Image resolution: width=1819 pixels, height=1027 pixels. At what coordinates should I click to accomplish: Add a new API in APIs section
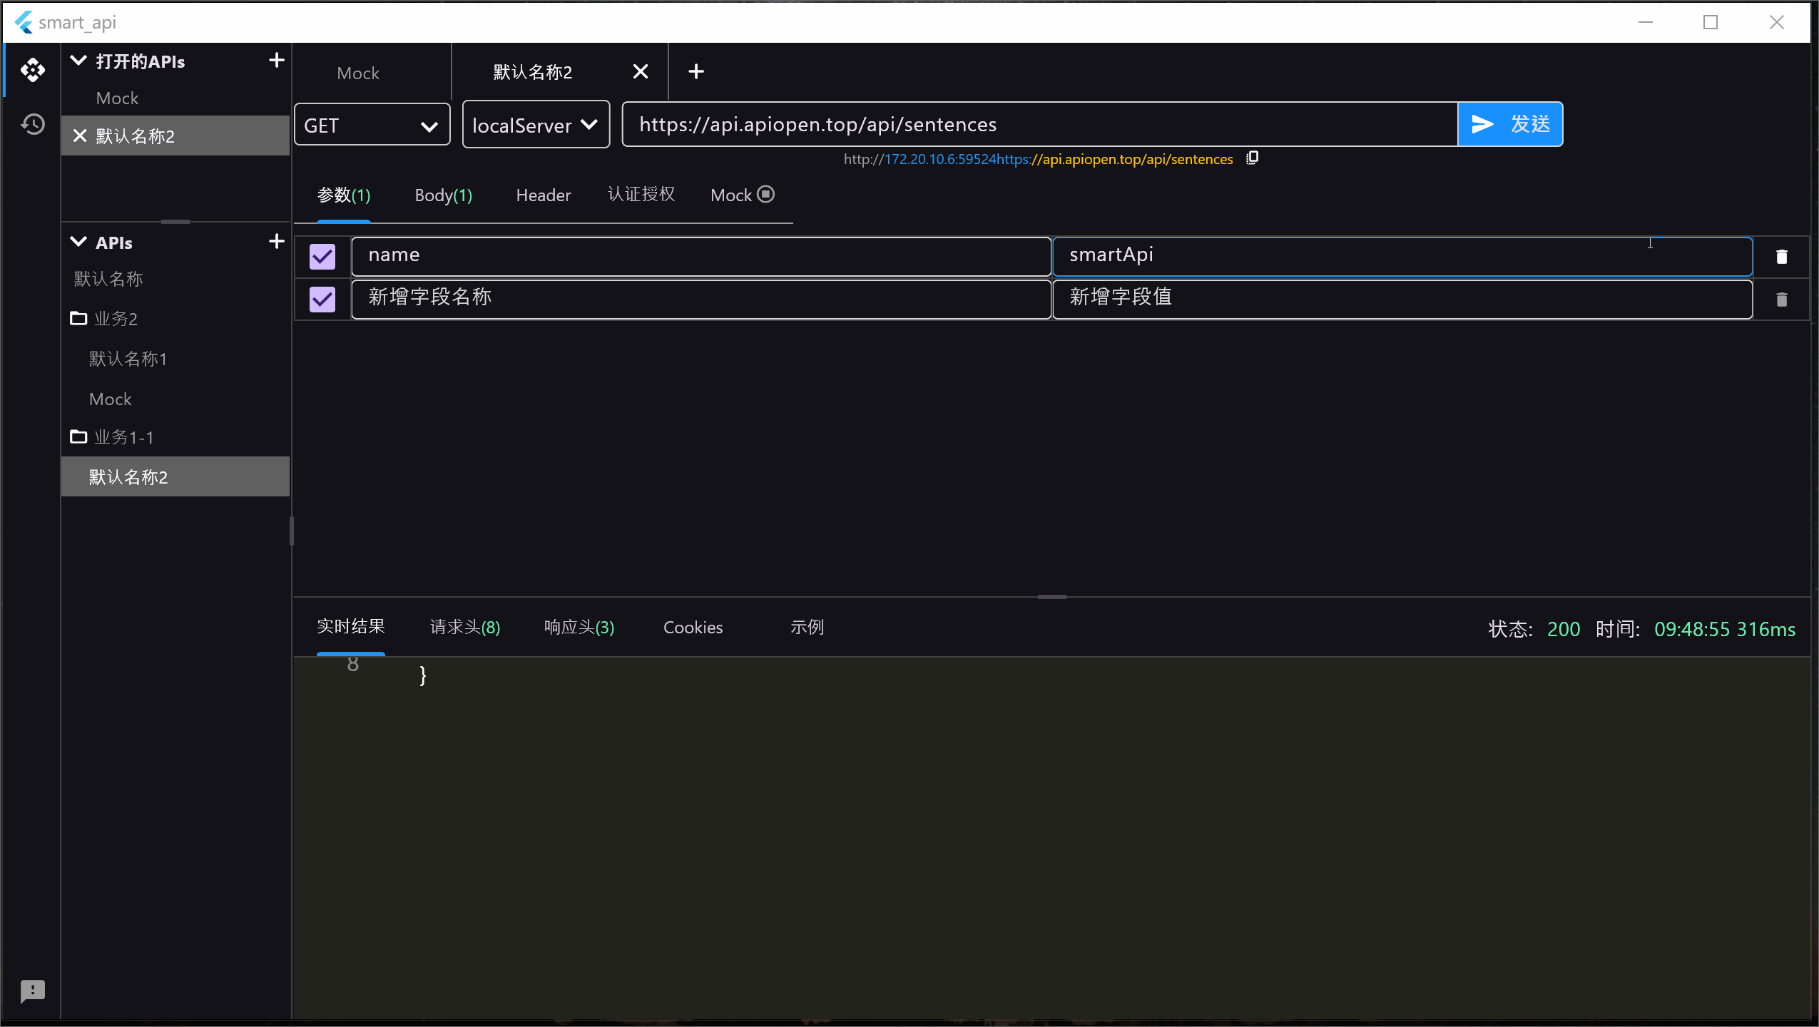pyautogui.click(x=276, y=242)
